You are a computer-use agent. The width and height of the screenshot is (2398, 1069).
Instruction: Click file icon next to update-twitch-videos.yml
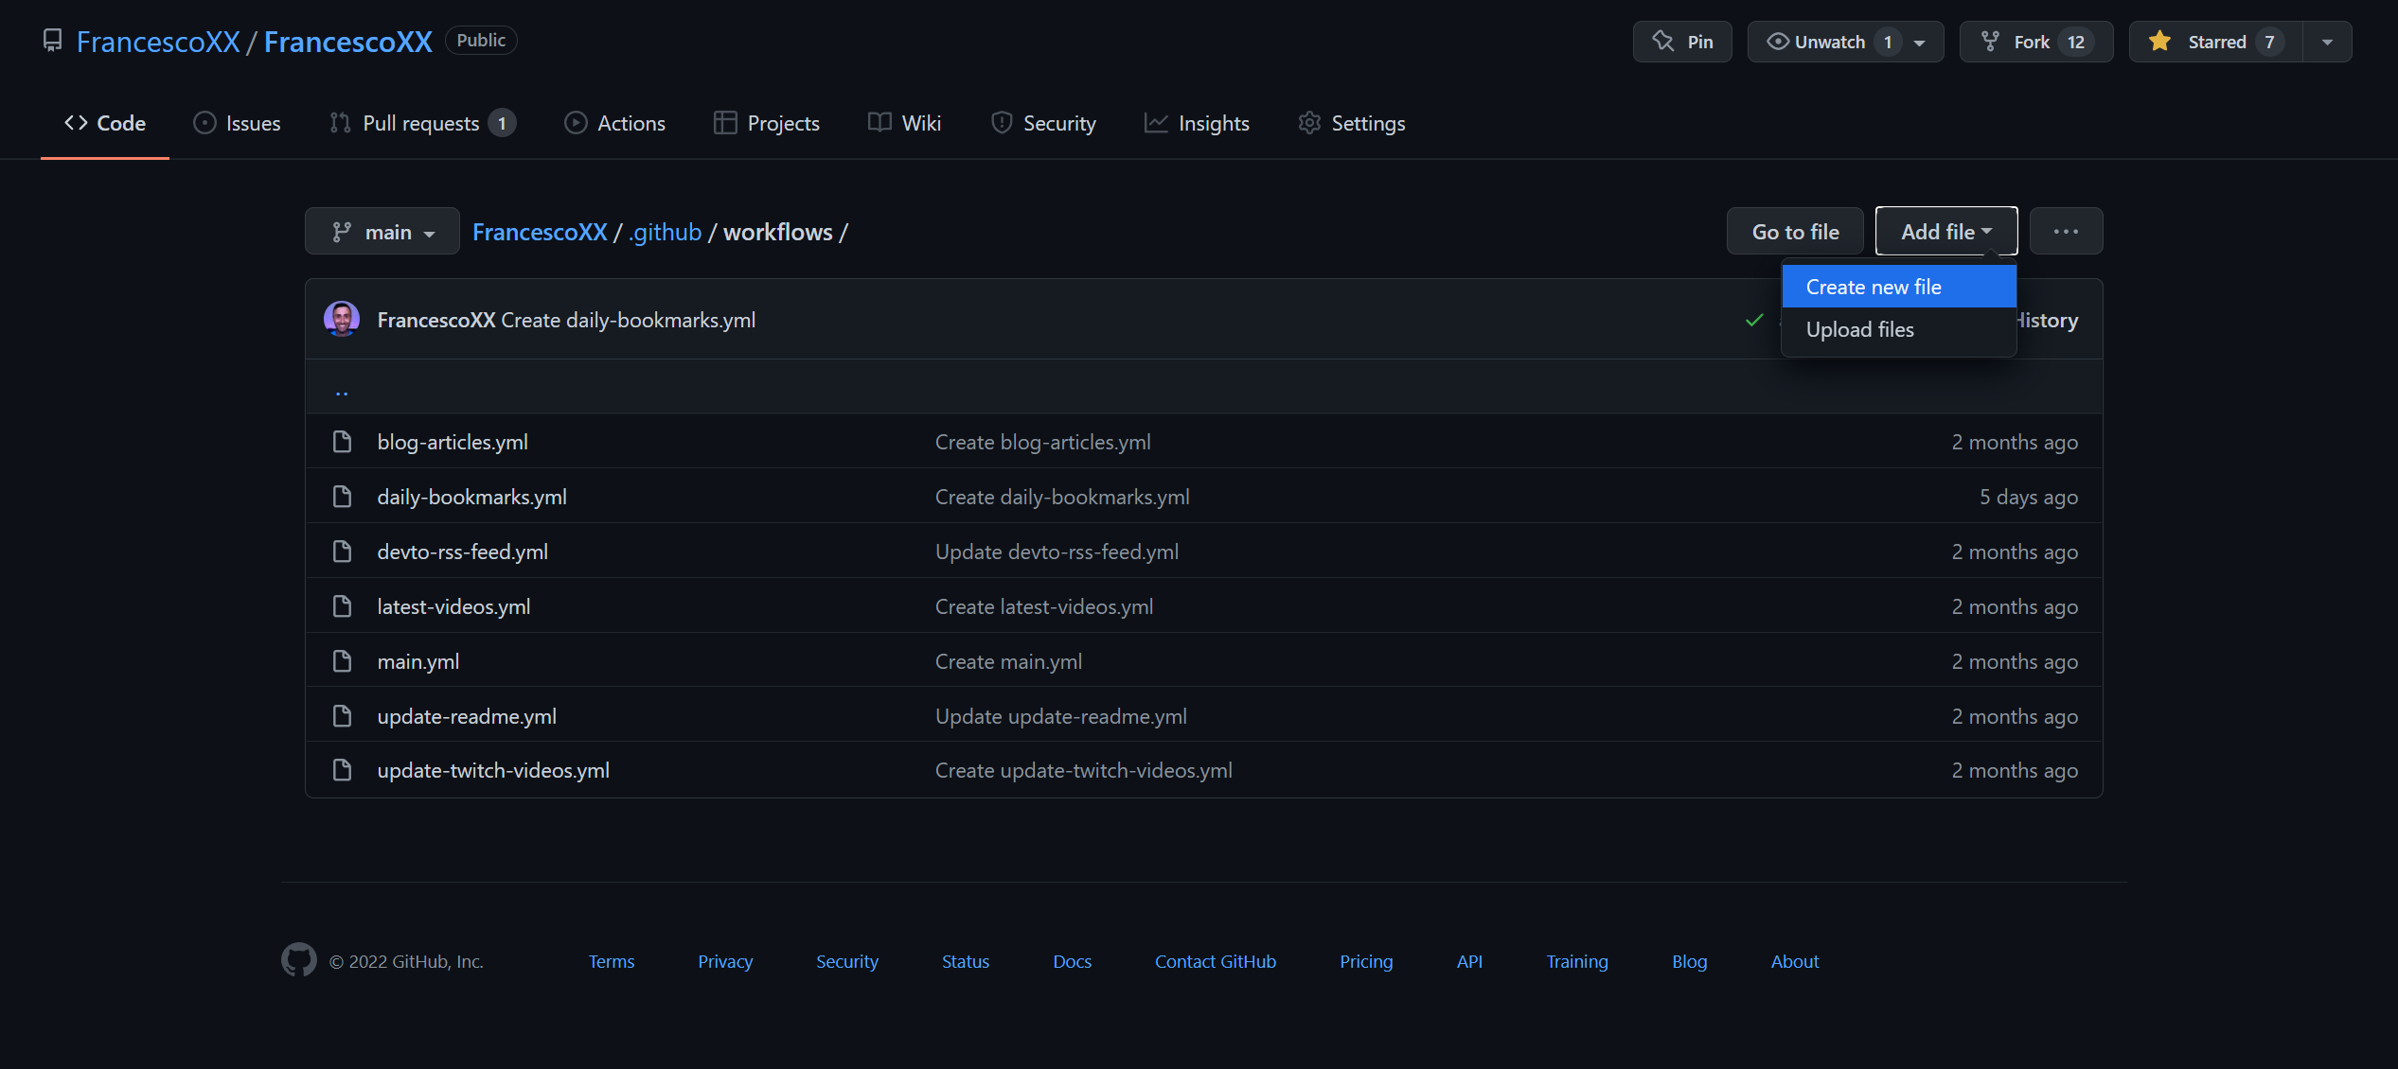[342, 770]
